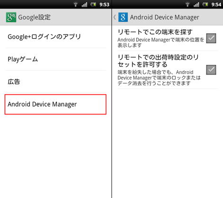Image resolution: width=223 pixels, height=198 pixels.
Task: Open Android Device Manager list entry
Action: 56,104
